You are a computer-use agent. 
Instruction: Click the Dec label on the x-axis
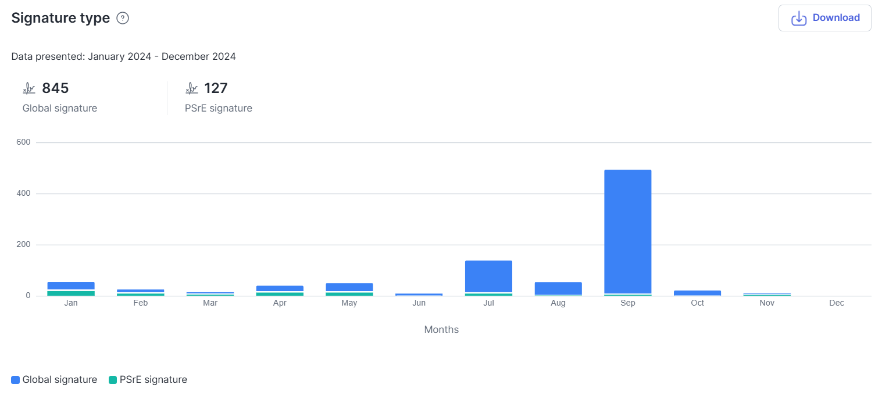837,303
